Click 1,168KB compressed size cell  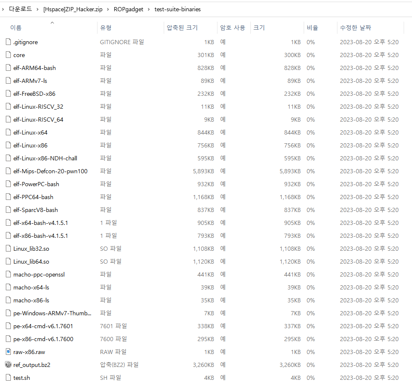pyautogui.click(x=203, y=197)
